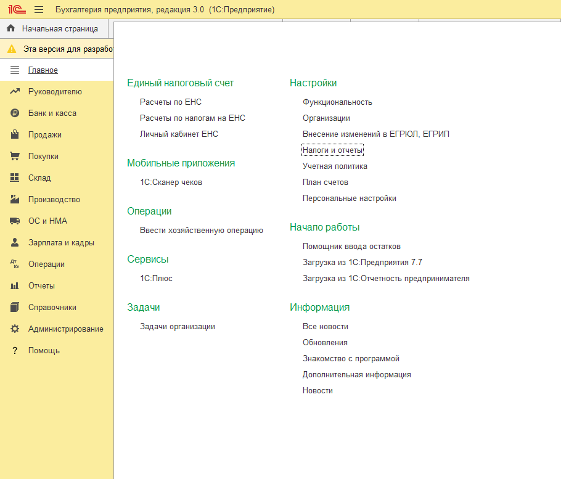Click the Администрирование gear icon

coord(15,329)
